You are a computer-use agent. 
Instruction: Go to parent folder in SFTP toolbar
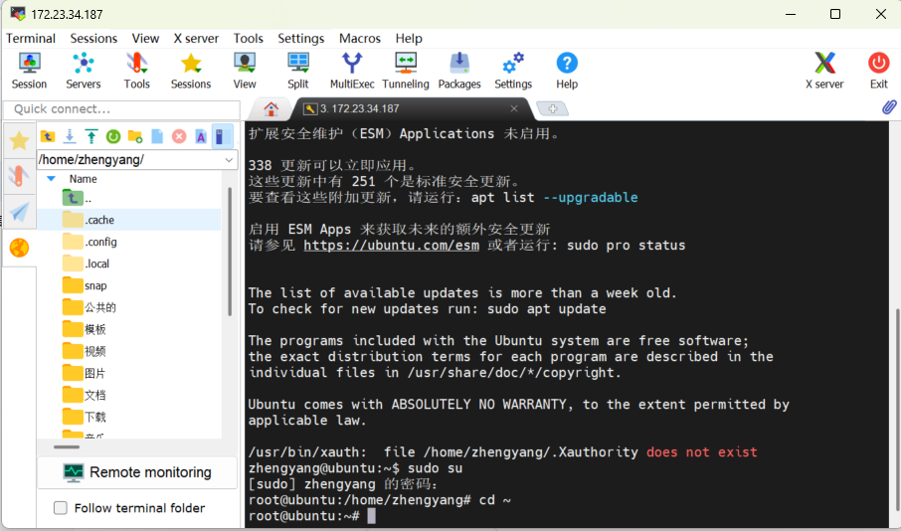click(x=48, y=136)
